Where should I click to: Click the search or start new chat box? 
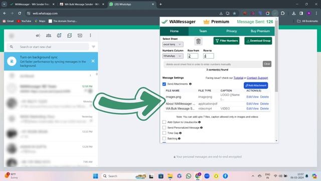pyautogui.click(x=48, y=47)
